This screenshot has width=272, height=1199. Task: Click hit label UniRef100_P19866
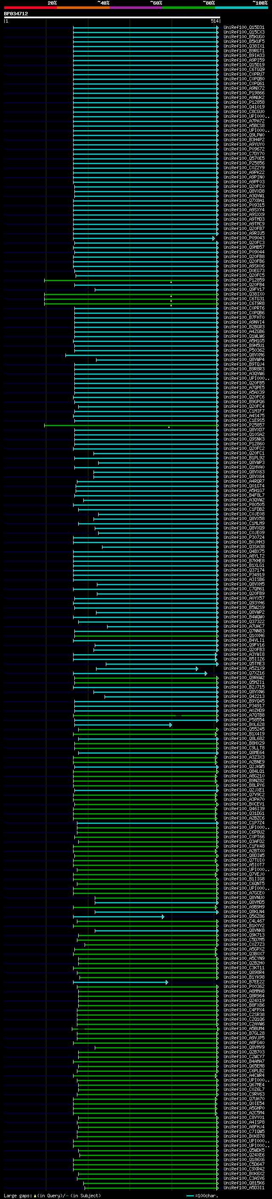244,93
